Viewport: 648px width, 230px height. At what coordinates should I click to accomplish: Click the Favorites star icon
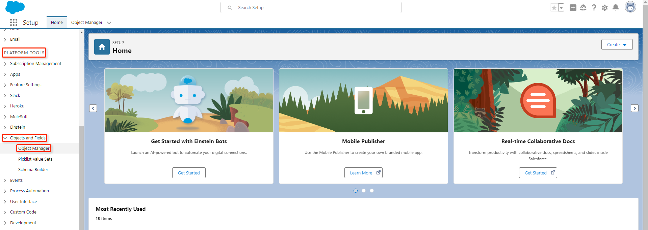pos(554,8)
